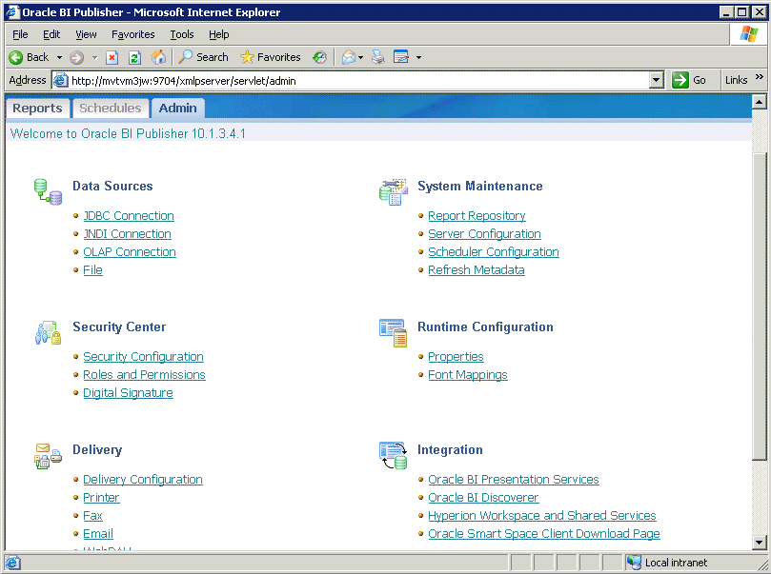Click the Security Center icon
Viewport: 771px width, 574px height.
click(x=46, y=332)
